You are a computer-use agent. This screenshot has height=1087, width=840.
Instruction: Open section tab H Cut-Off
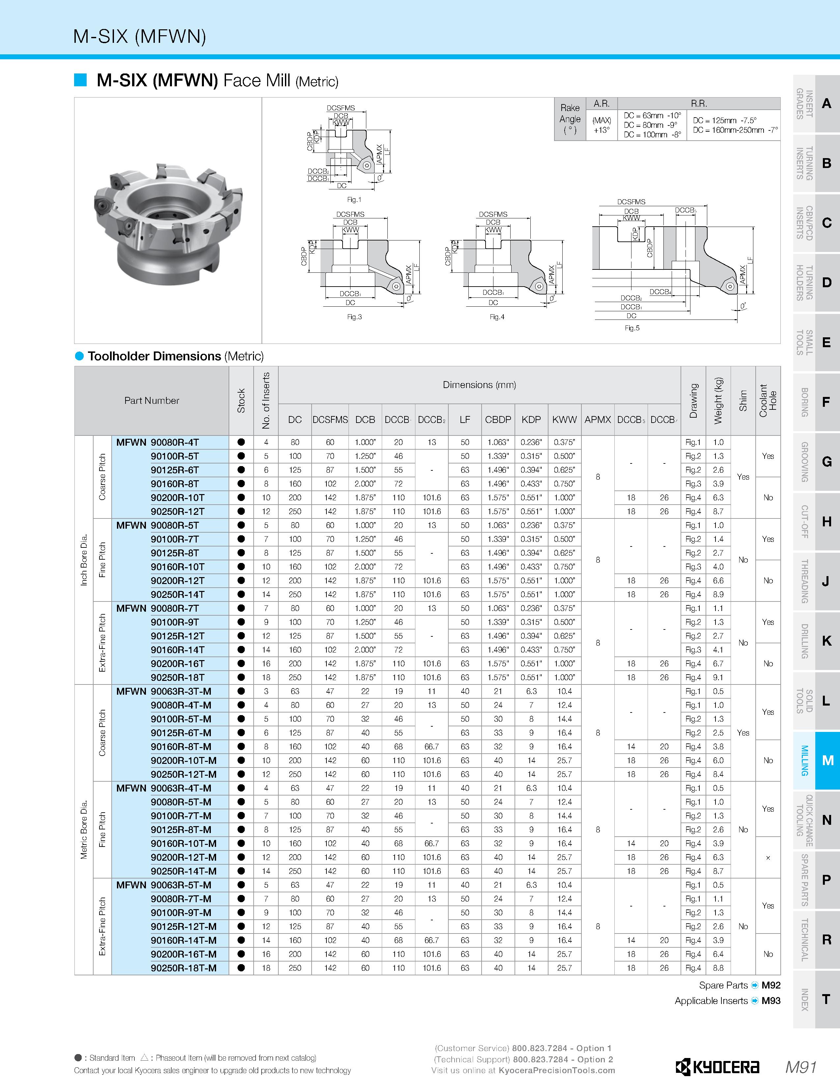(x=816, y=522)
